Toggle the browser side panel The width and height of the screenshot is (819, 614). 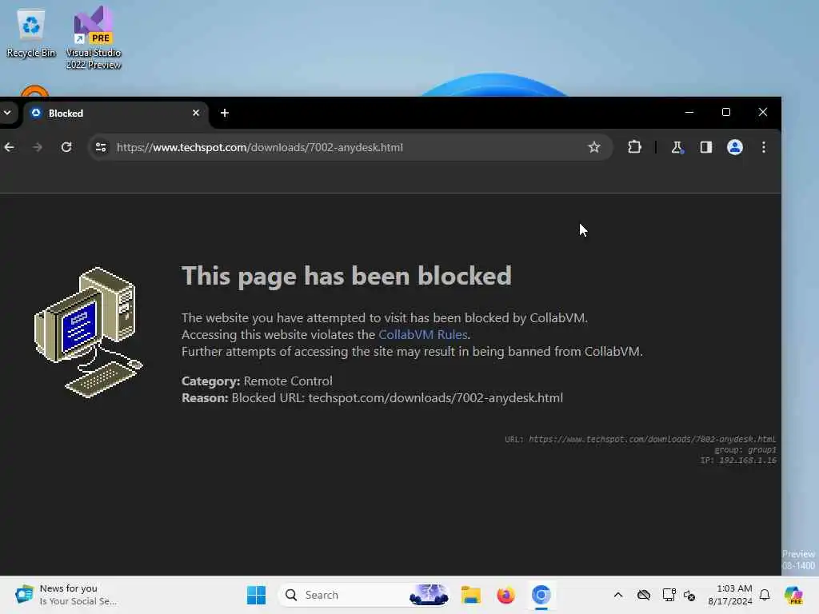pos(706,147)
